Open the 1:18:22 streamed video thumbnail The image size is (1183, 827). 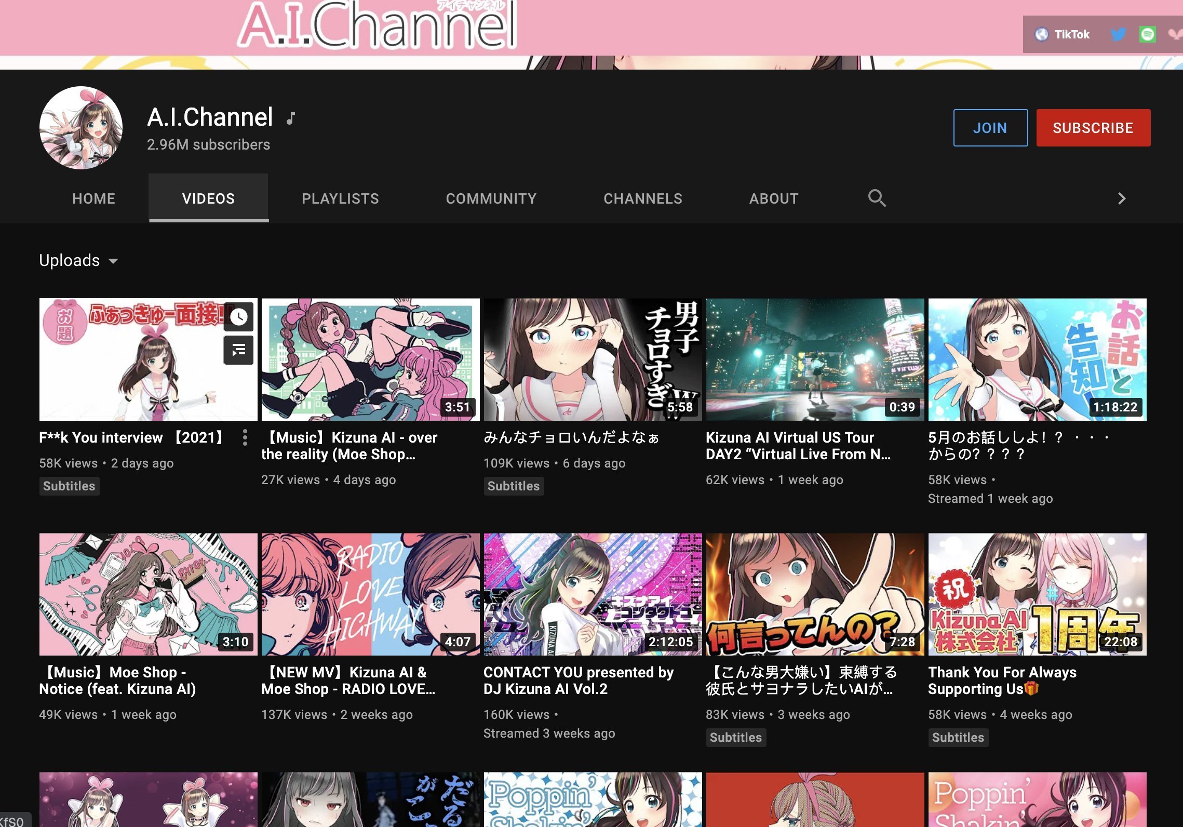[x=1038, y=359]
